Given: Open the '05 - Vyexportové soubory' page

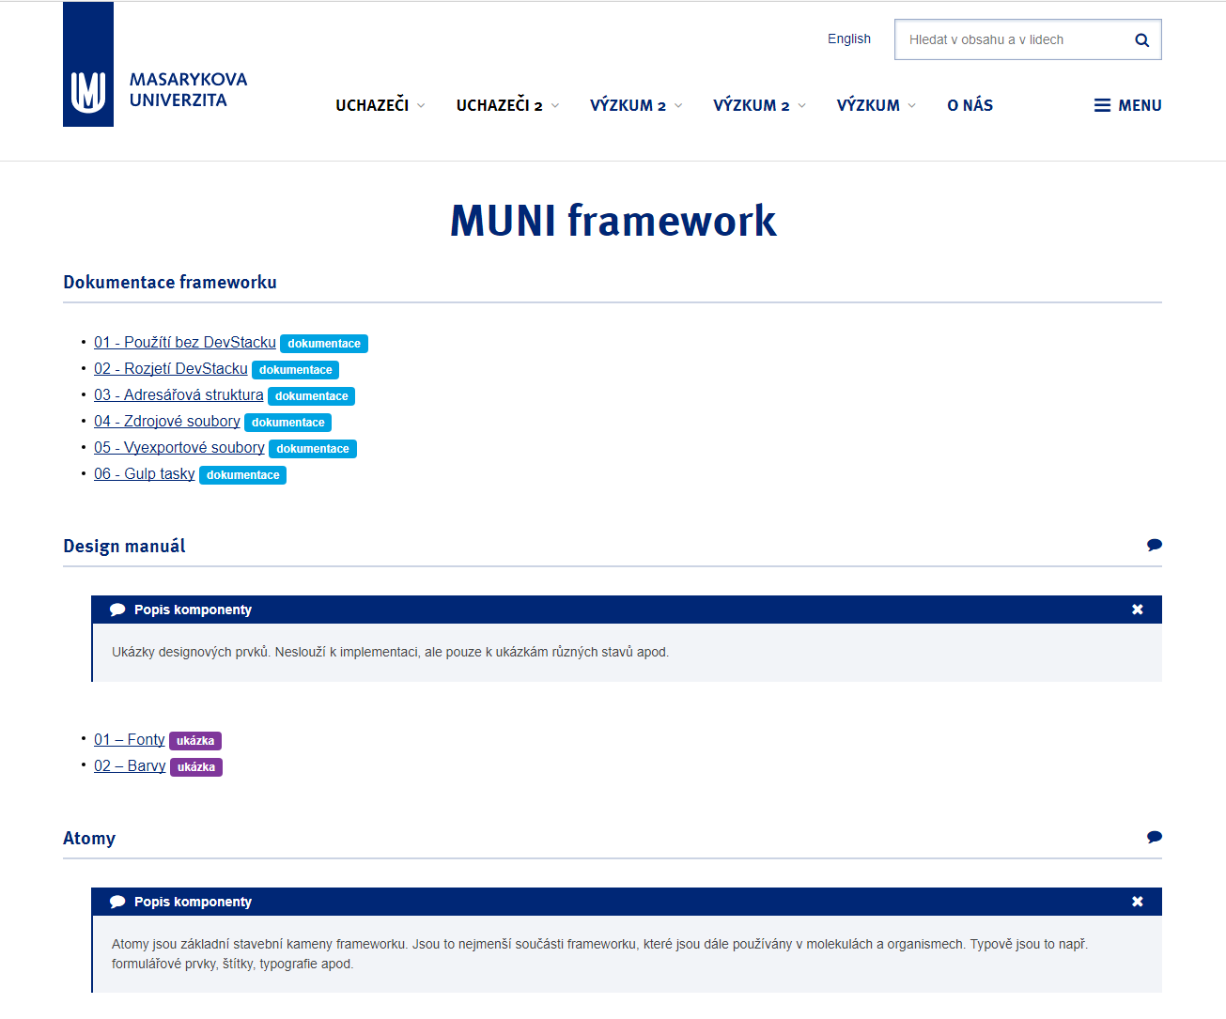Looking at the screenshot, I should coord(178,447).
